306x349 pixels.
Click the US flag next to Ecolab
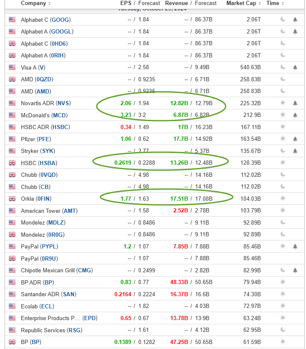(12, 306)
